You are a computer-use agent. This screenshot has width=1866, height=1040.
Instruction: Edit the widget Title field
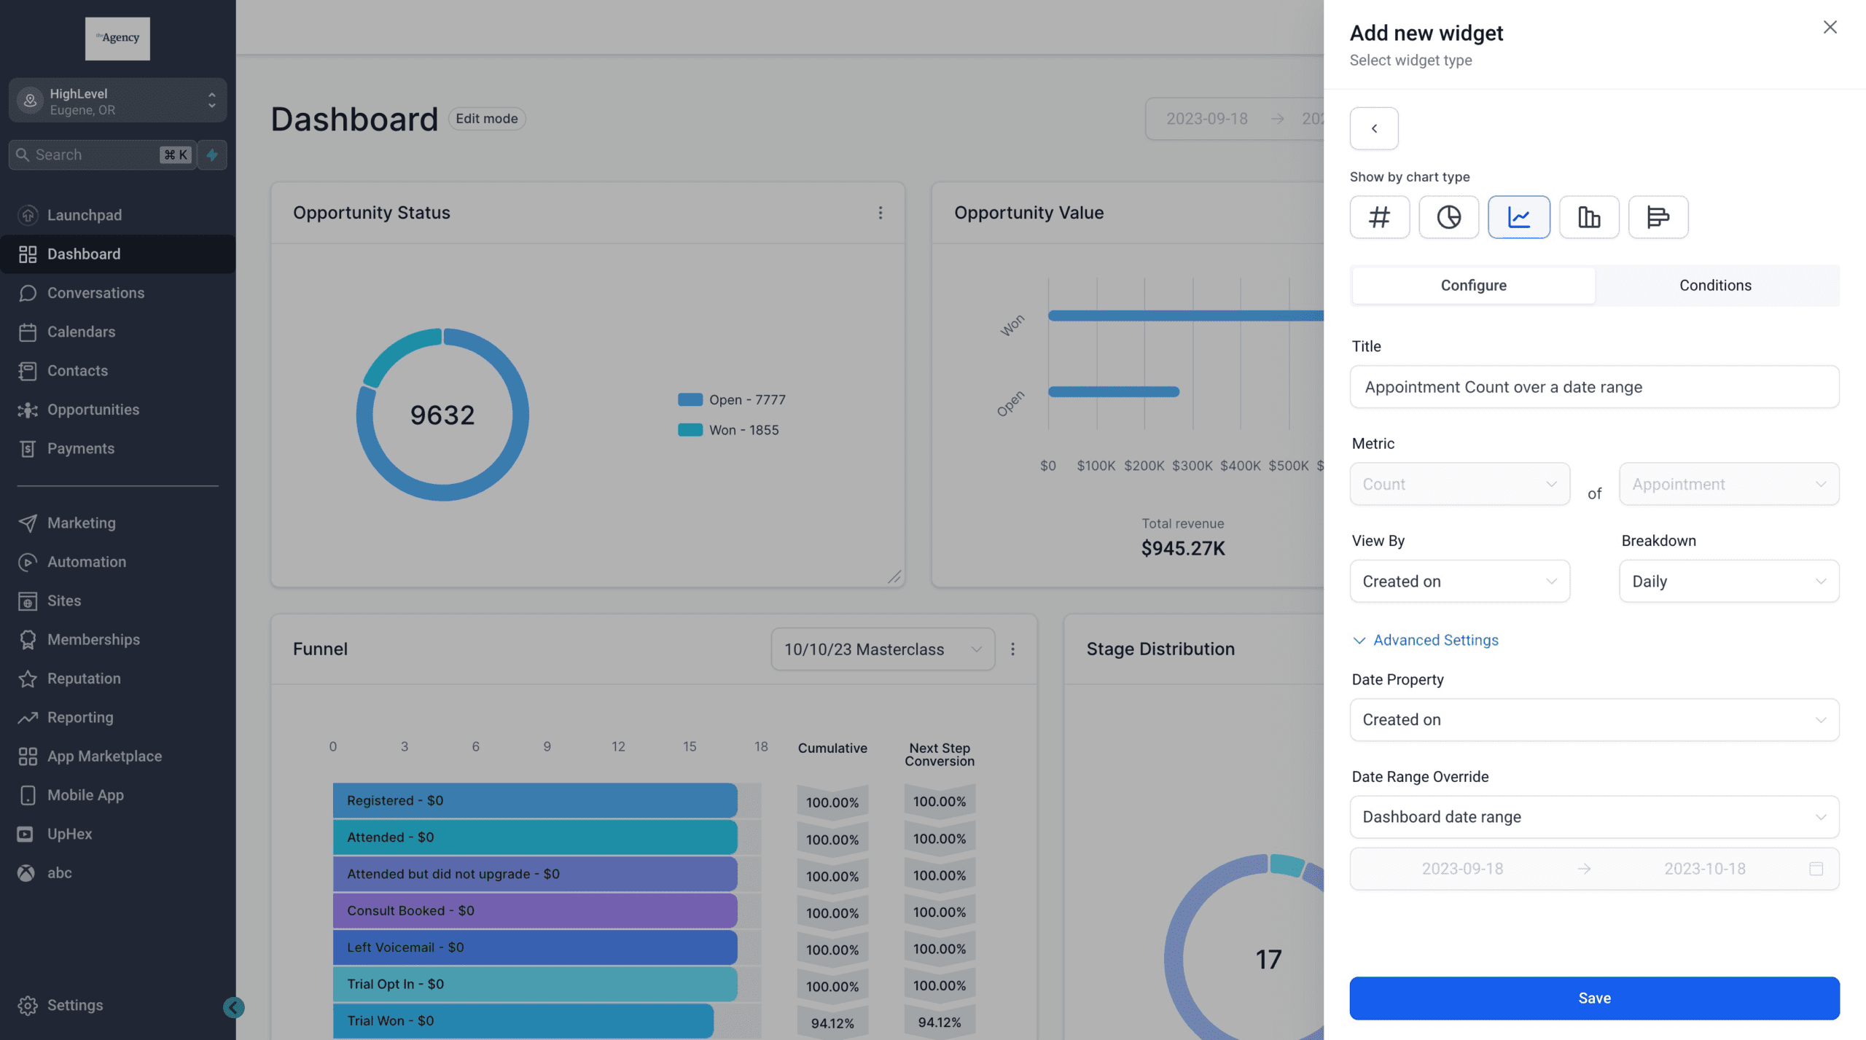[x=1594, y=387]
